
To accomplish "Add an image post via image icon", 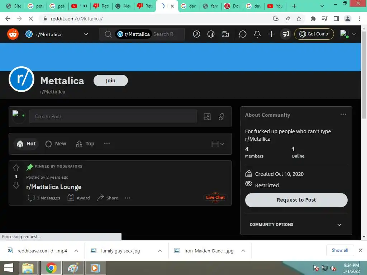I will pos(207,117).
